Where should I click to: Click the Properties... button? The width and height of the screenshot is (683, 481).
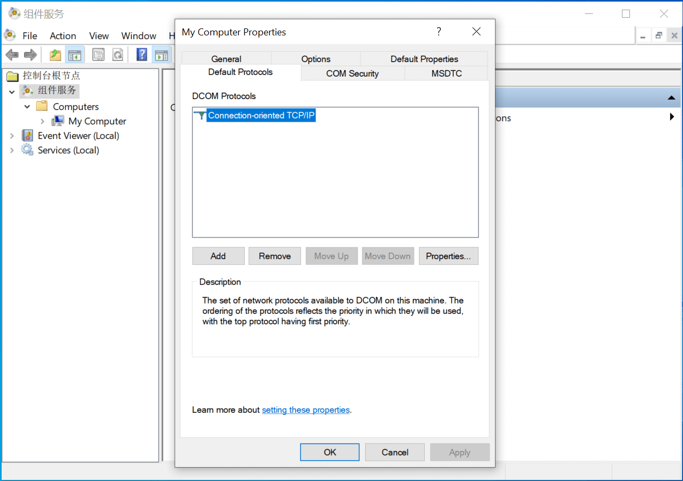tap(448, 256)
